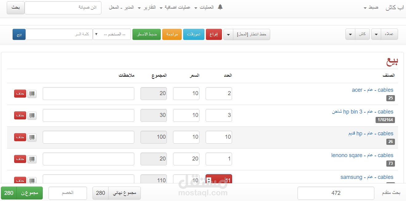Expand the كاش dropdown arrow
406x201 pixels.
(x=350, y=34)
